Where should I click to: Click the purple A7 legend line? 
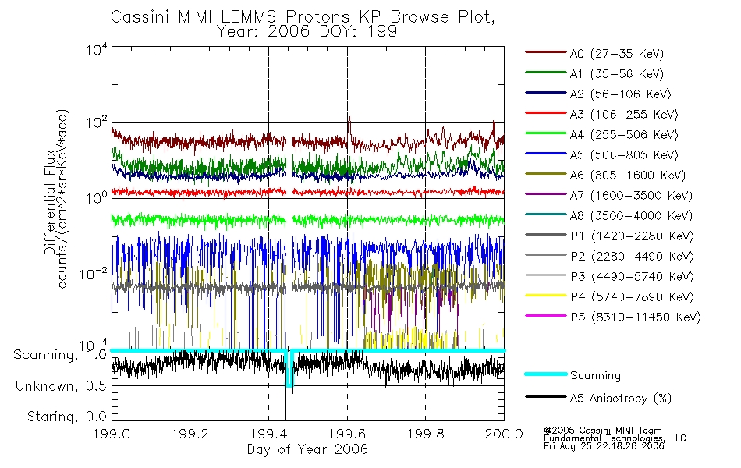coord(545,193)
